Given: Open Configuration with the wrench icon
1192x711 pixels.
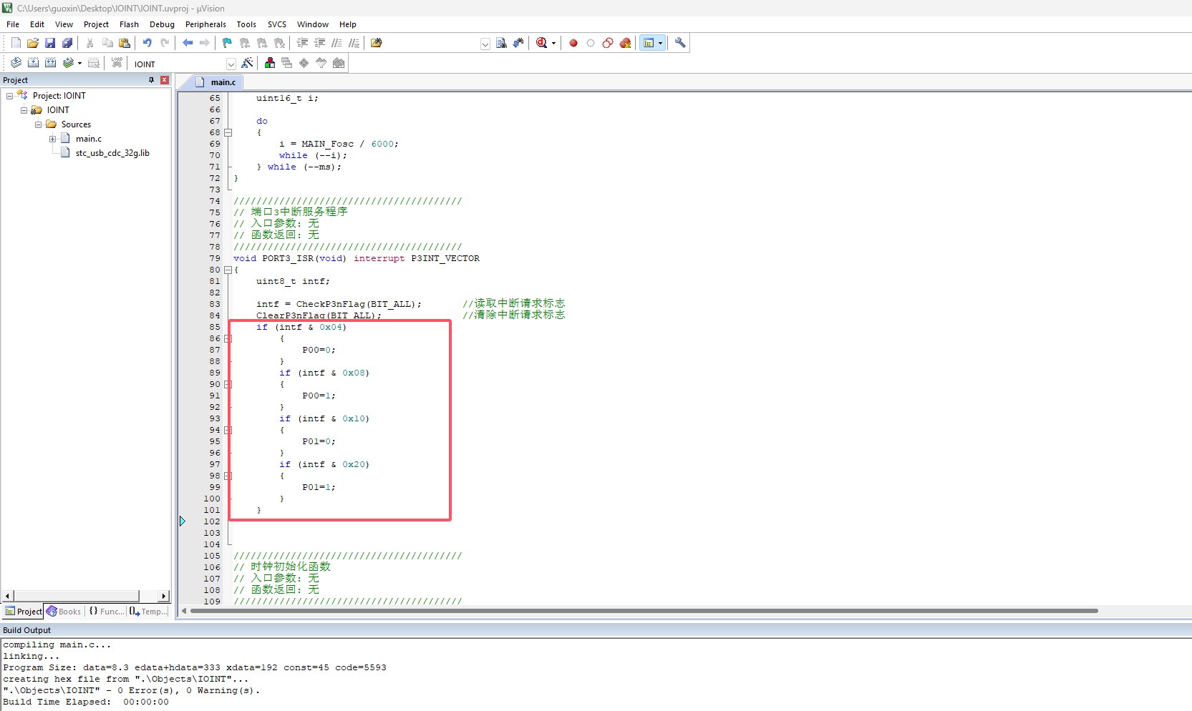Looking at the screenshot, I should (x=680, y=43).
